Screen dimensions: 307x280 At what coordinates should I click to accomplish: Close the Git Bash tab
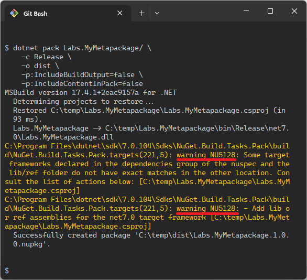(119, 13)
